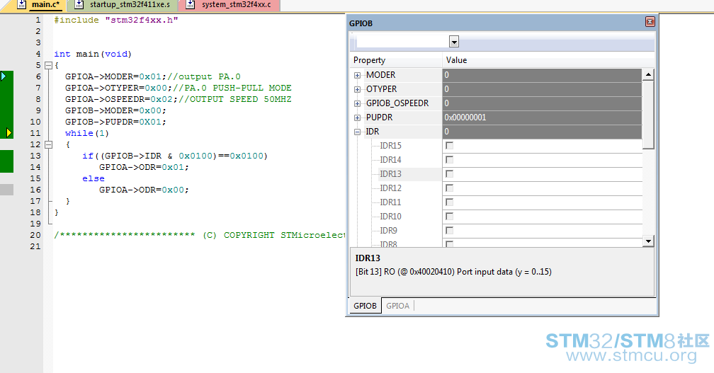The image size is (714, 373).
Task: Click the register list scrollbar thumb
Action: pyautogui.click(x=648, y=115)
